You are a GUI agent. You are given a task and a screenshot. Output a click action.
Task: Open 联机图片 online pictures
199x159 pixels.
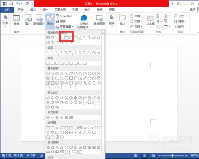click(39, 20)
